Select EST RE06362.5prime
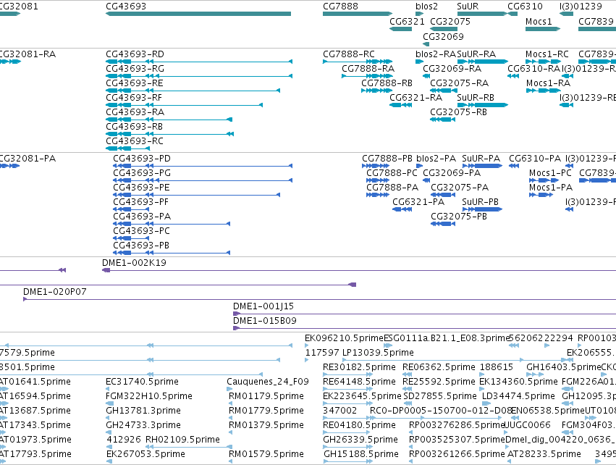The image size is (616, 465). (439, 367)
